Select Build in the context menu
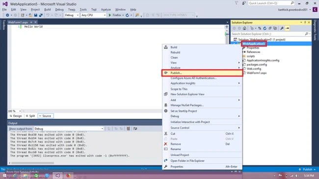The width and height of the screenshot is (319, 179). tap(202, 47)
